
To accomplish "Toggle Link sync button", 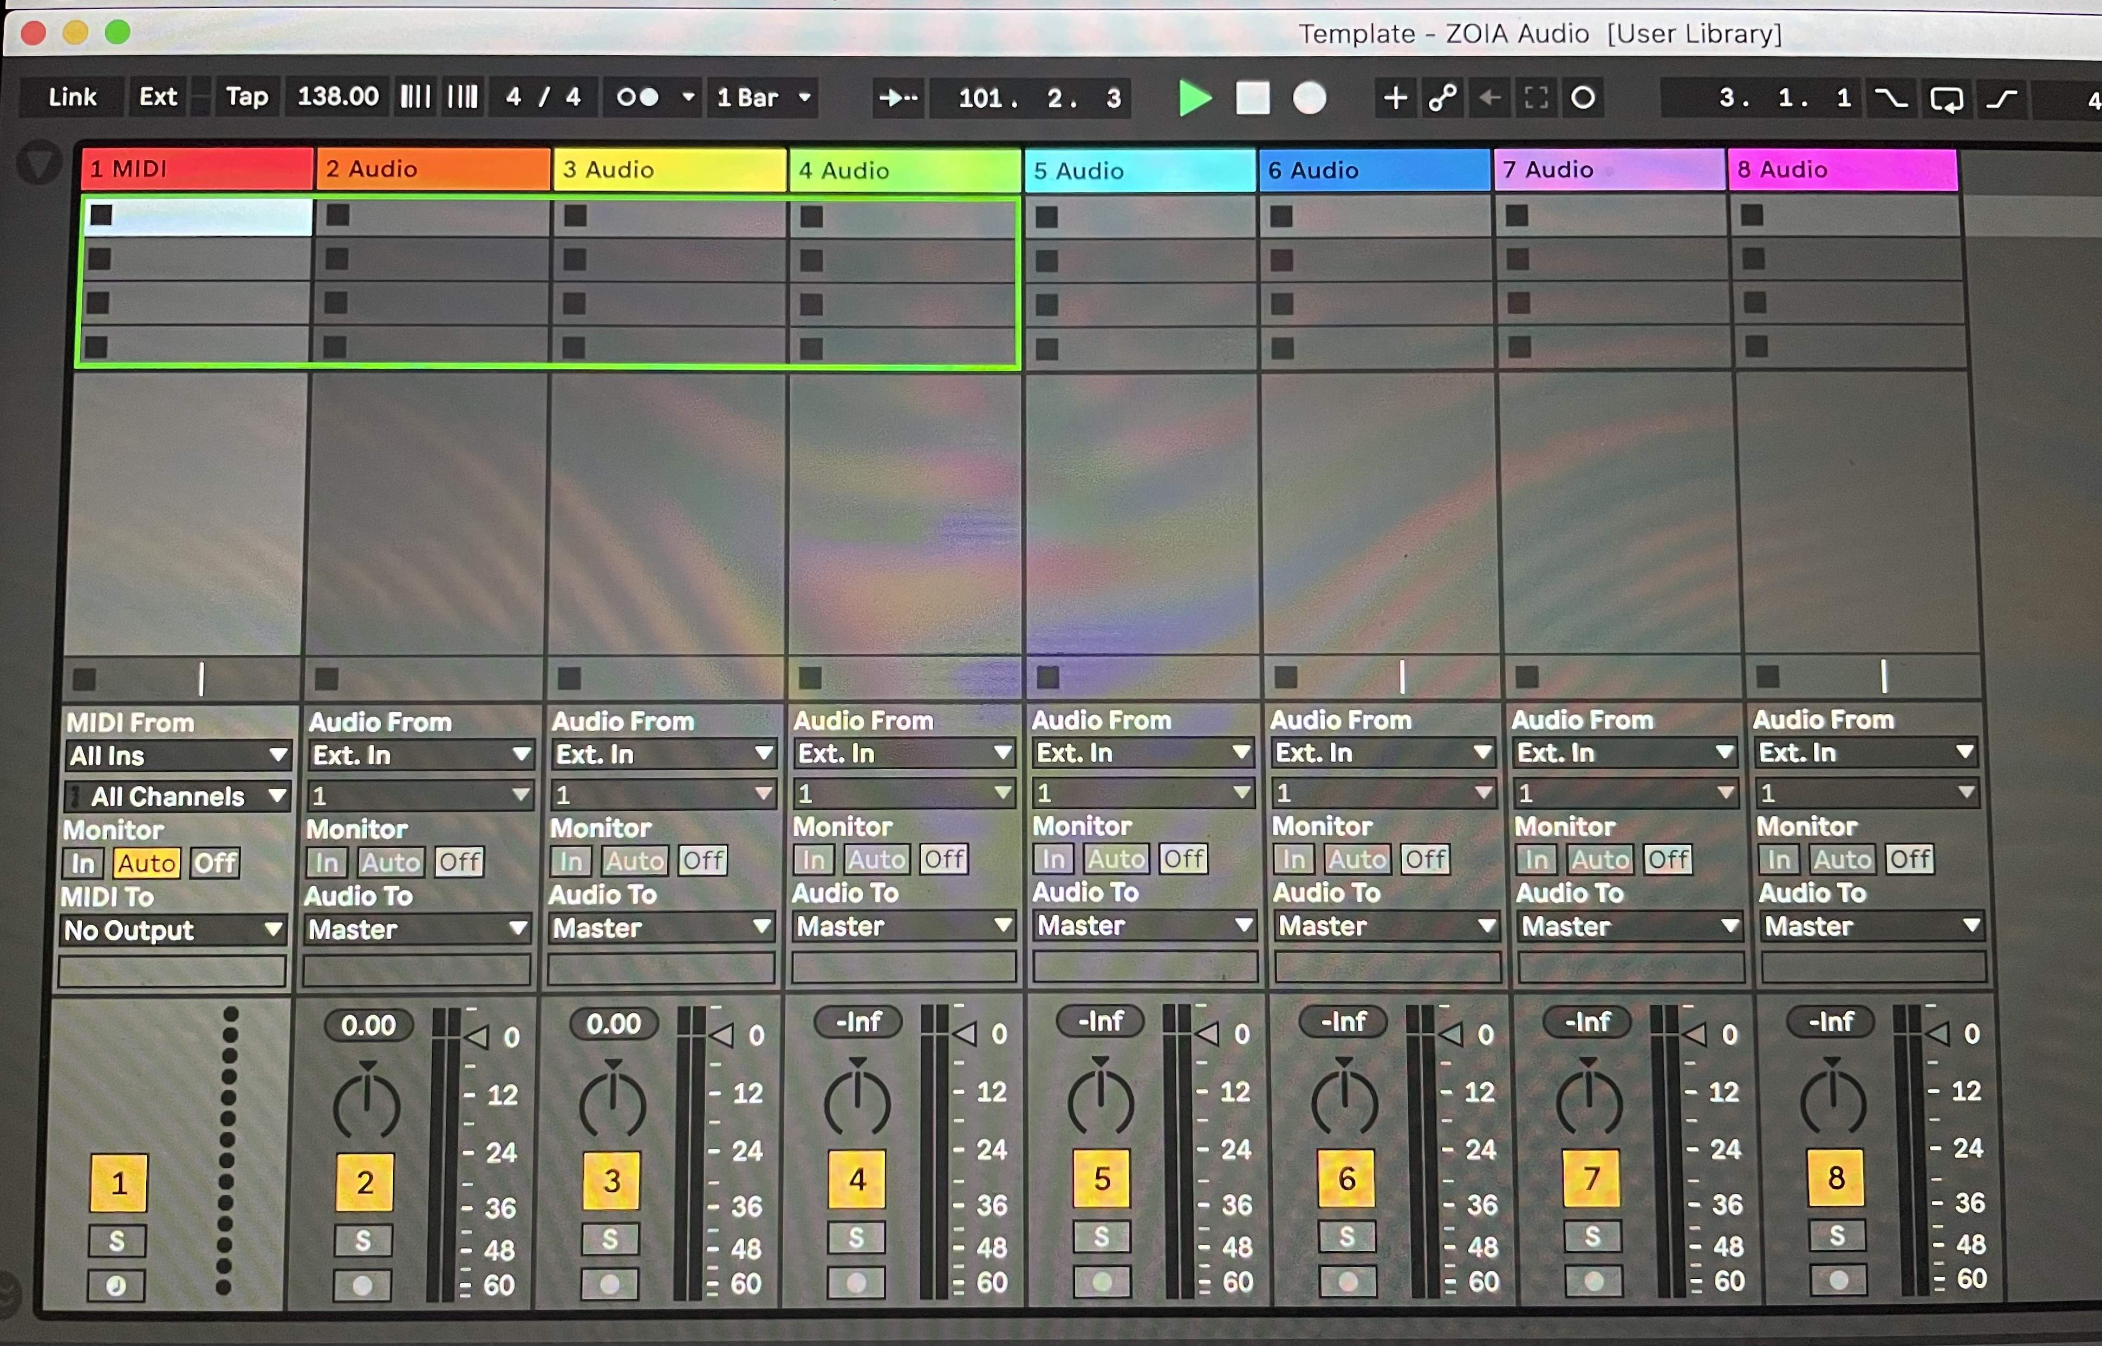I will coord(73,97).
